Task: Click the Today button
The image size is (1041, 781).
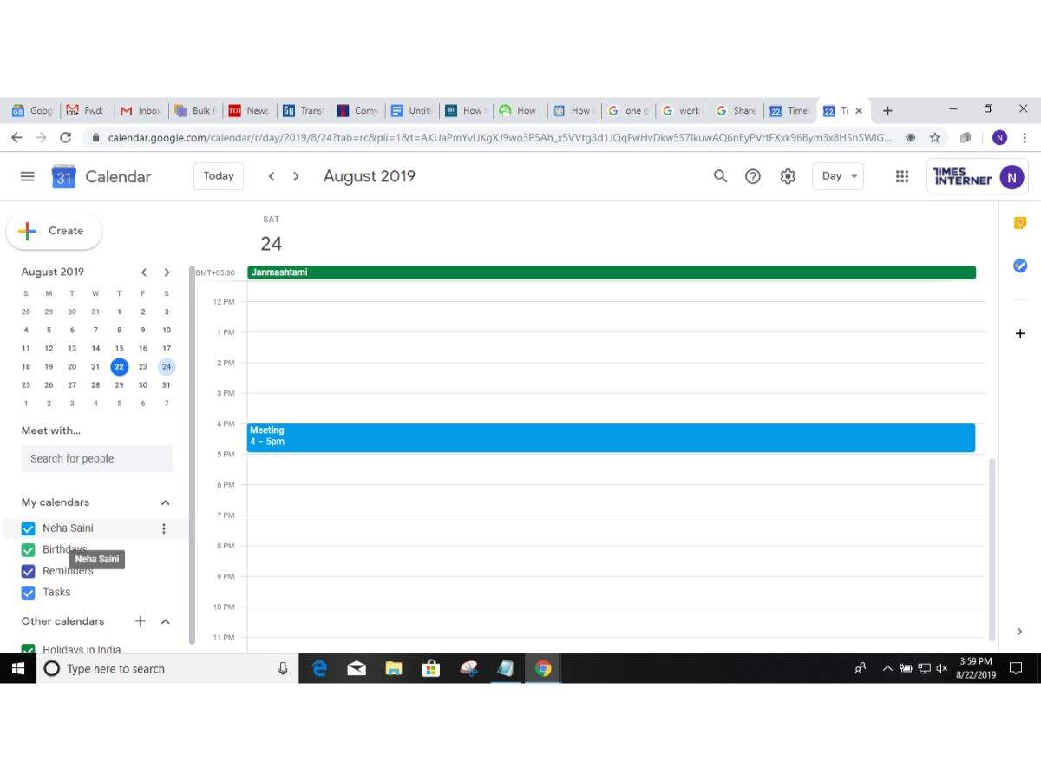Action: 218,176
